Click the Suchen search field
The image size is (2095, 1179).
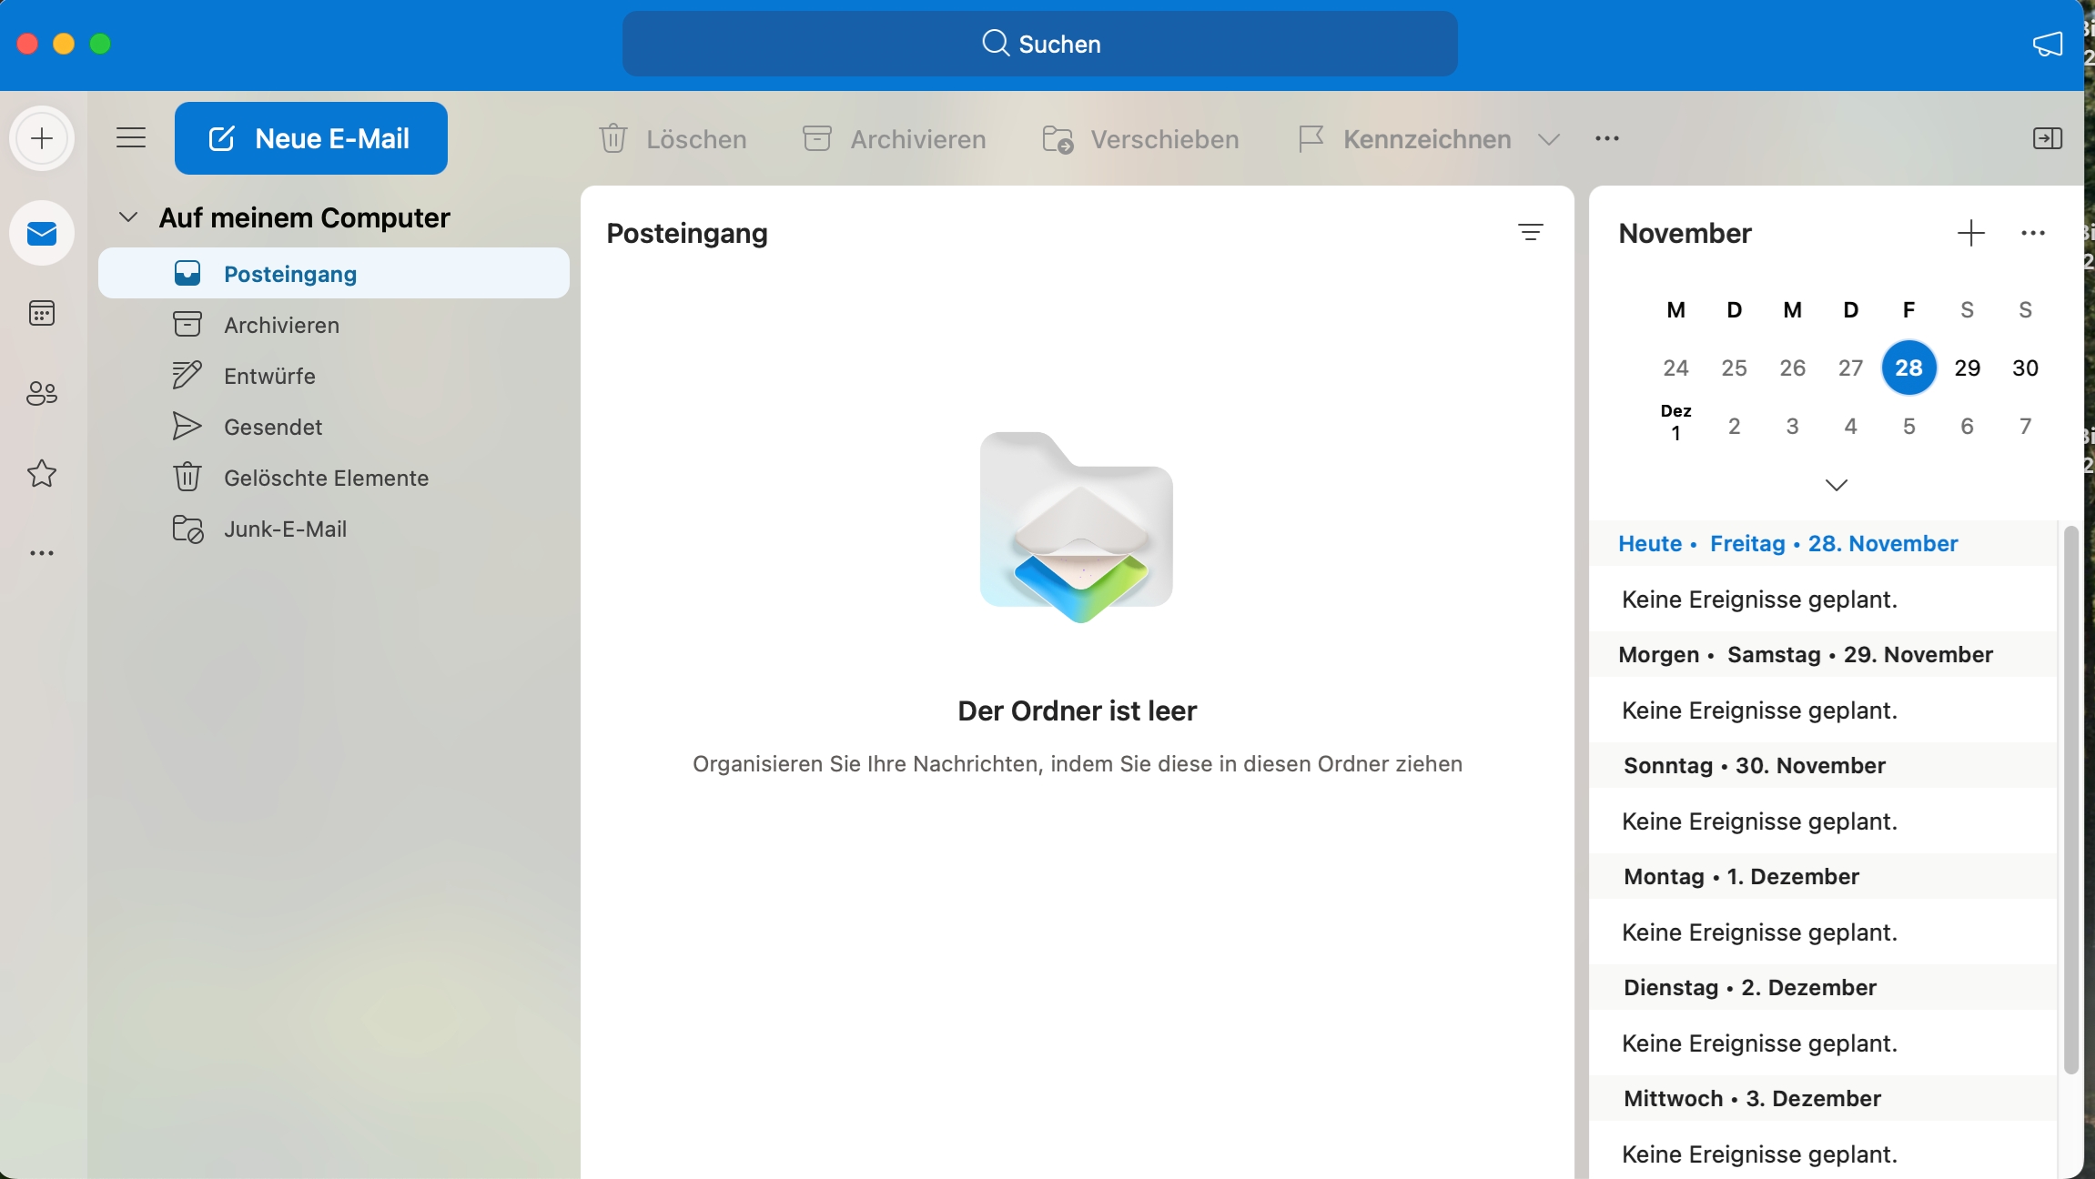1040,44
